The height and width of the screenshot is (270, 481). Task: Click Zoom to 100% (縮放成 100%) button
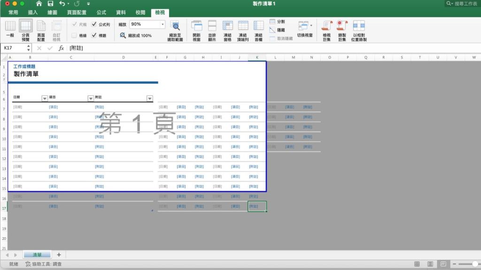136,36
